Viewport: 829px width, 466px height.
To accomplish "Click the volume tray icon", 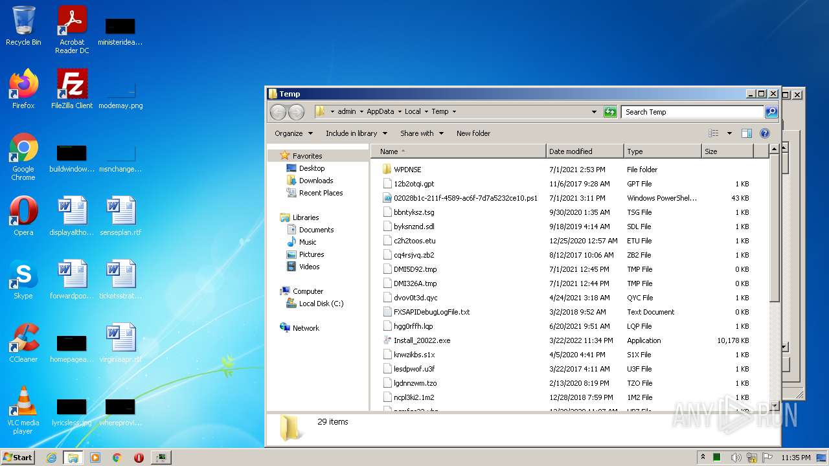I will coord(736,458).
